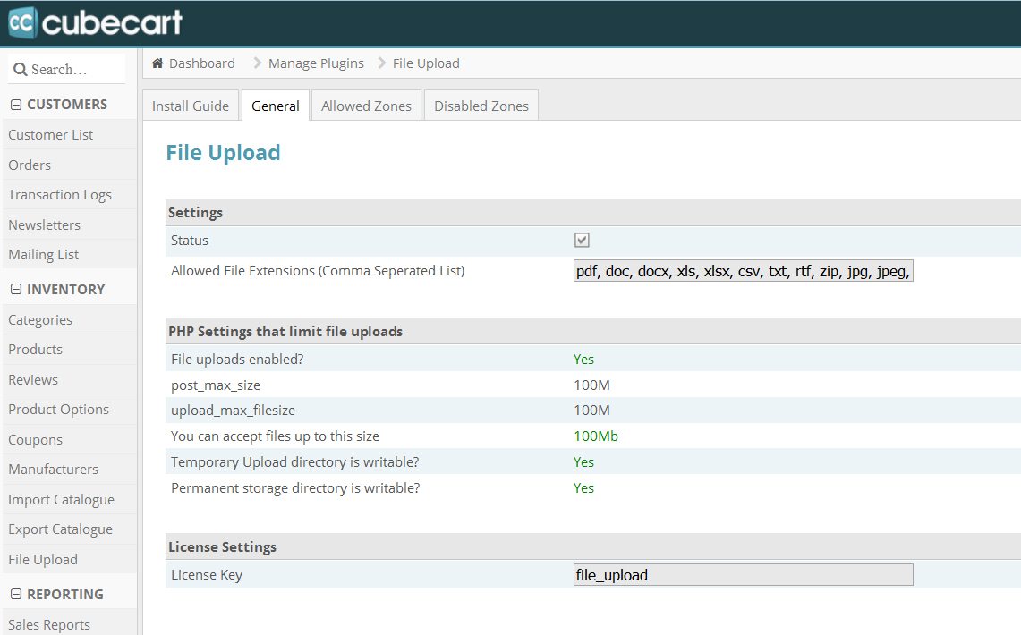Open Manage Plugins breadcrumb link

(x=317, y=63)
